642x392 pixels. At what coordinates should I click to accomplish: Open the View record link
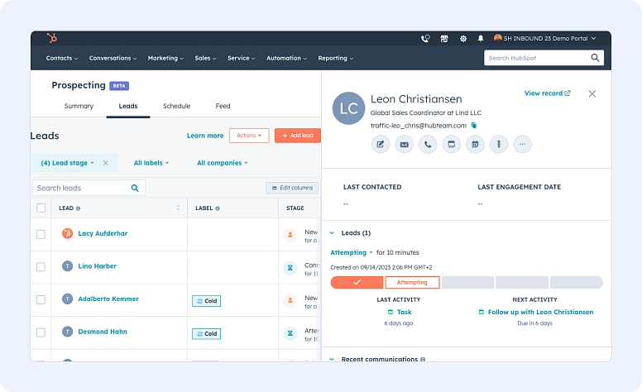pos(547,93)
